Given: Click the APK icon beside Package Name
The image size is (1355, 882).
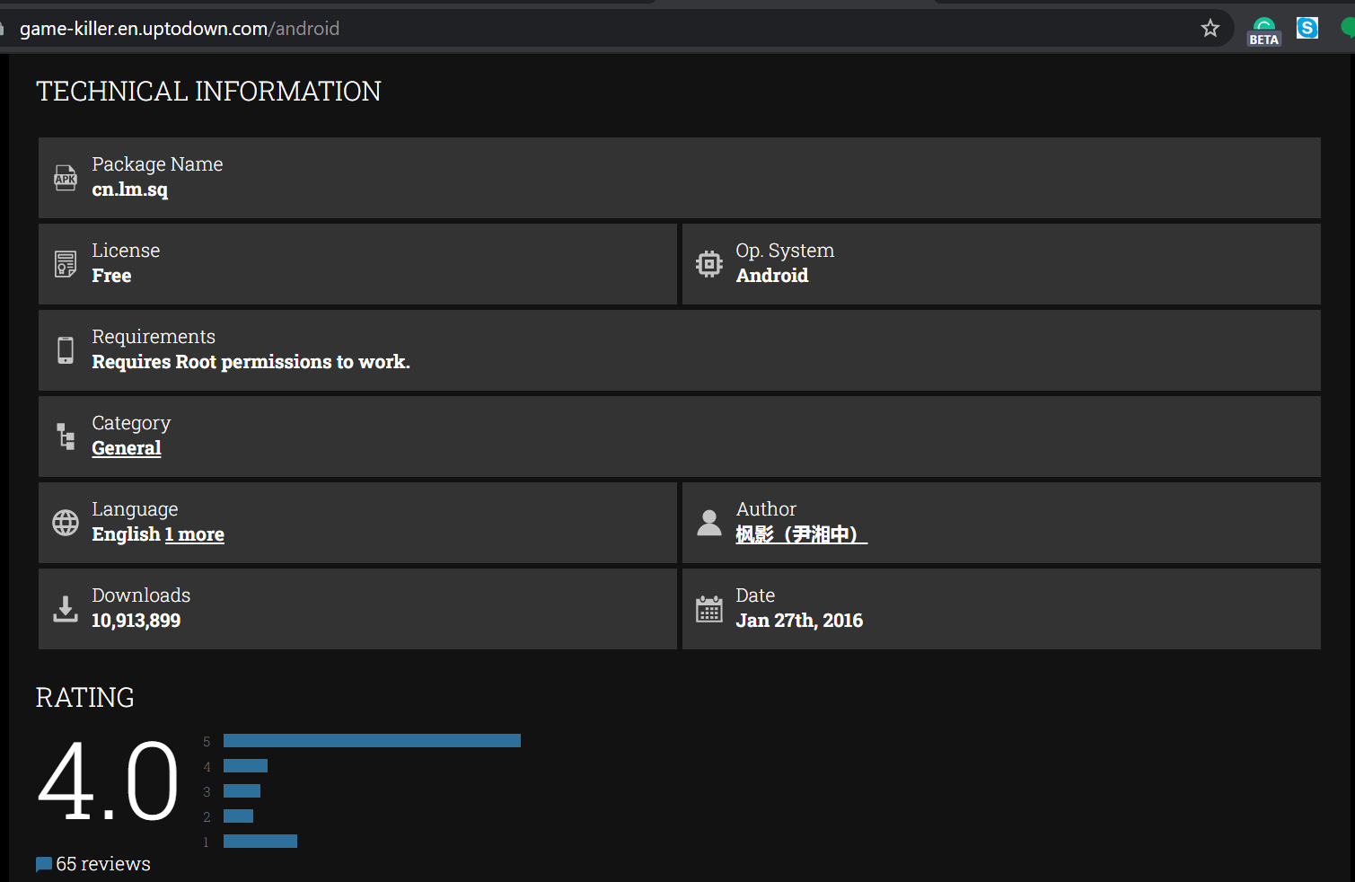Looking at the screenshot, I should tap(66, 178).
